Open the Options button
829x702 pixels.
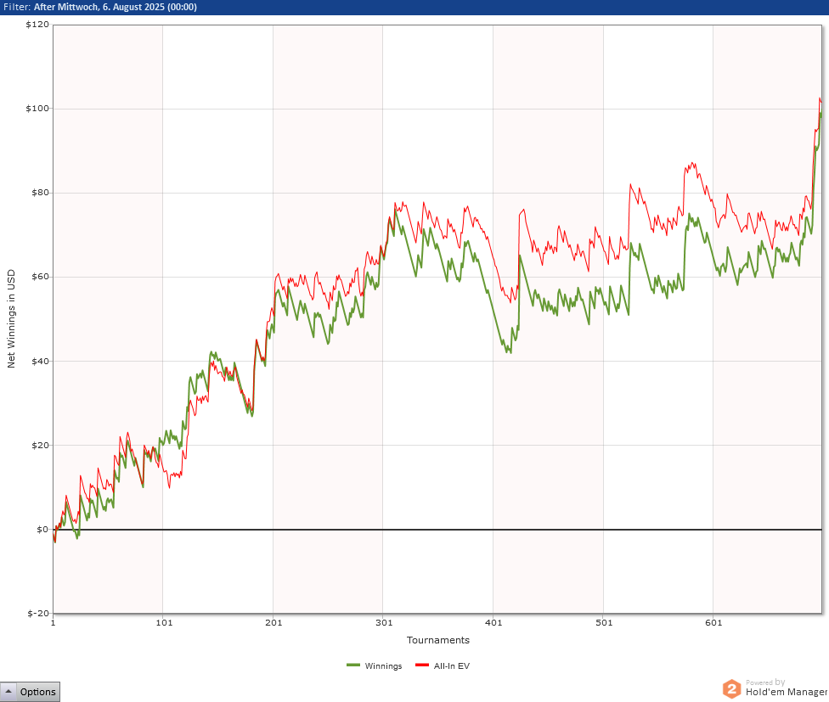coord(30,692)
